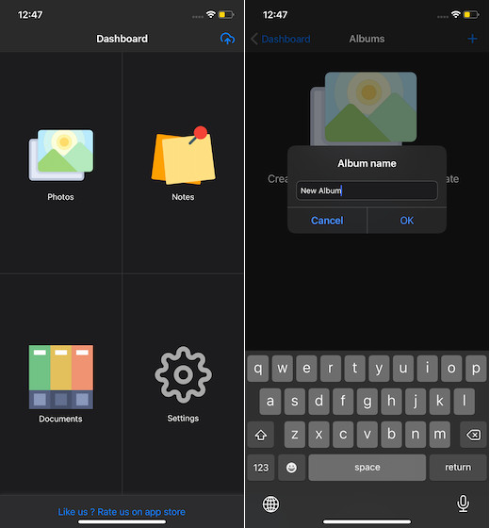
Task: Tap the return key
Action: [458, 468]
